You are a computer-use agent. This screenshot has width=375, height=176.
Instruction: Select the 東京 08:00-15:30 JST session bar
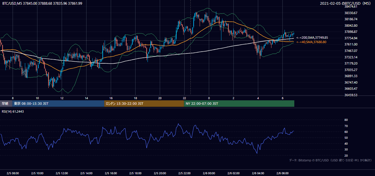[x=58, y=104]
